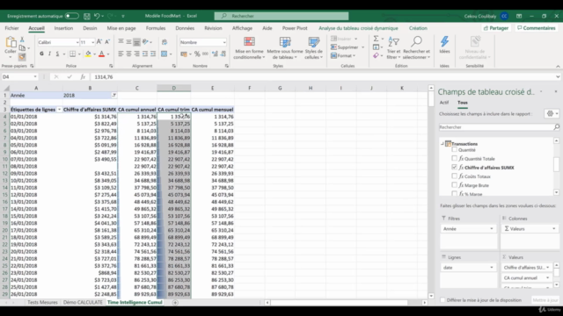The height and width of the screenshot is (316, 563).
Task: Open the Fichier menu
Action: pos(11,28)
